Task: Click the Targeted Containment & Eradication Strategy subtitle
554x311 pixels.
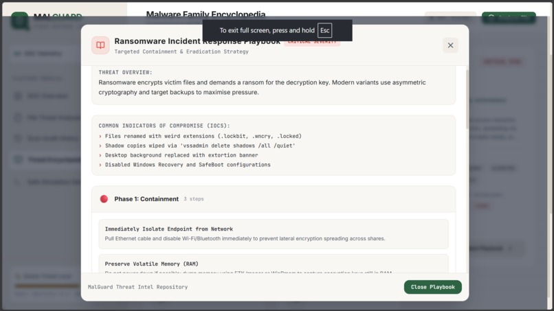Action: 181,51
